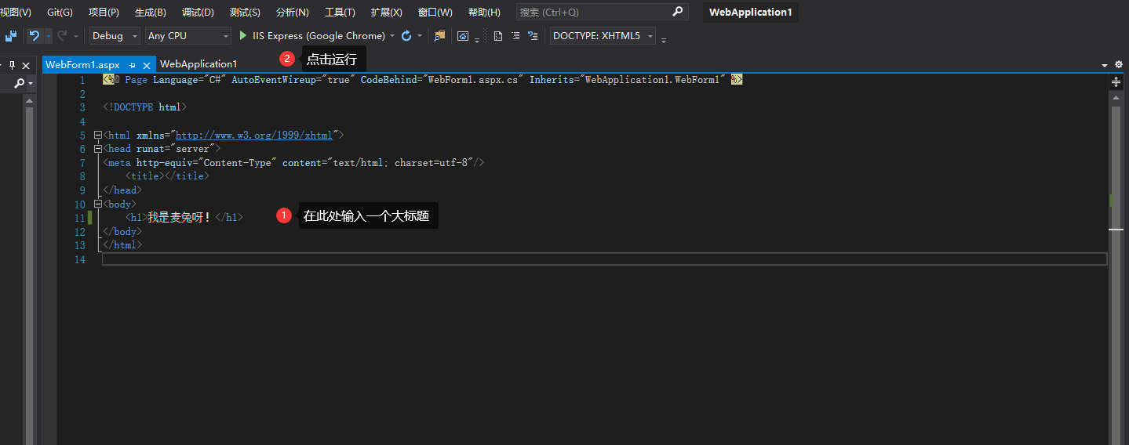Viewport: 1129px width, 445px height.
Task: Open the refresh options dropdown arrow
Action: (420, 36)
